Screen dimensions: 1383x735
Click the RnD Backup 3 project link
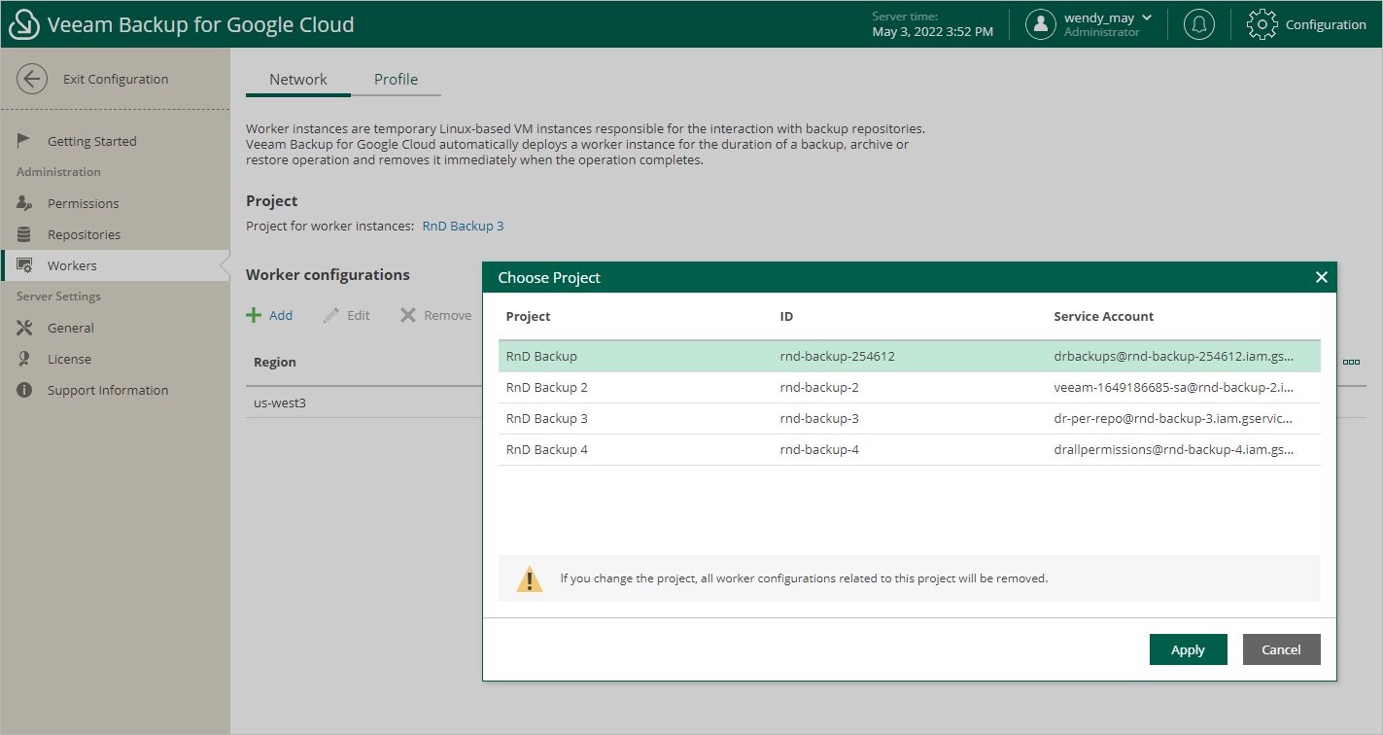click(x=463, y=226)
